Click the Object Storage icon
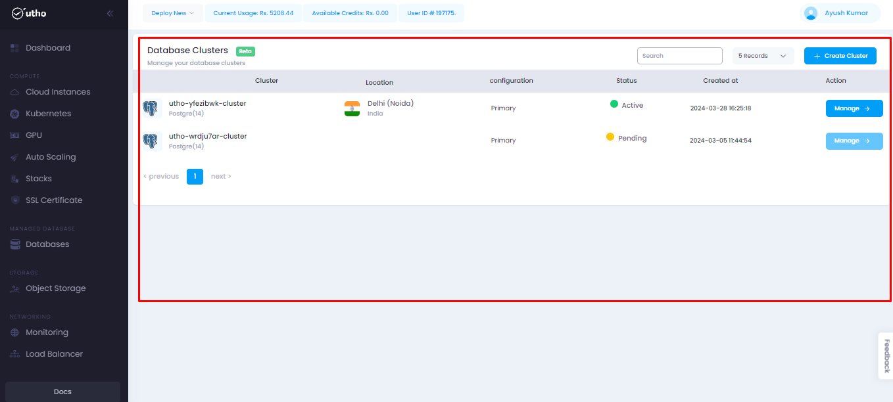Viewport: 893px width, 402px height. pos(15,288)
